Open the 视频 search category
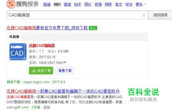Viewport: 172px width, 111px height. [98, 5]
